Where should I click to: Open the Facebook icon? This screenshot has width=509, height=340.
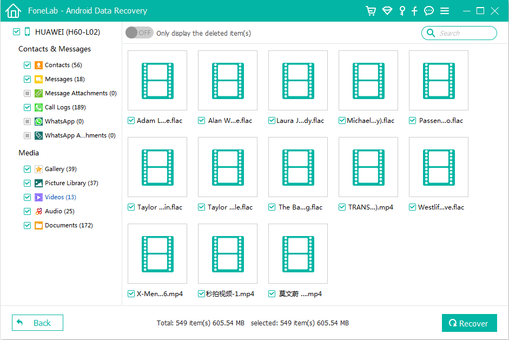coord(414,11)
